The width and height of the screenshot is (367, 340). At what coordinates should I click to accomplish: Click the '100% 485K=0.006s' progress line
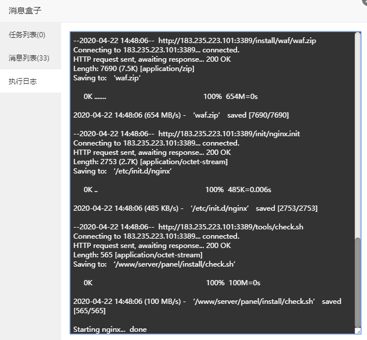178,190
